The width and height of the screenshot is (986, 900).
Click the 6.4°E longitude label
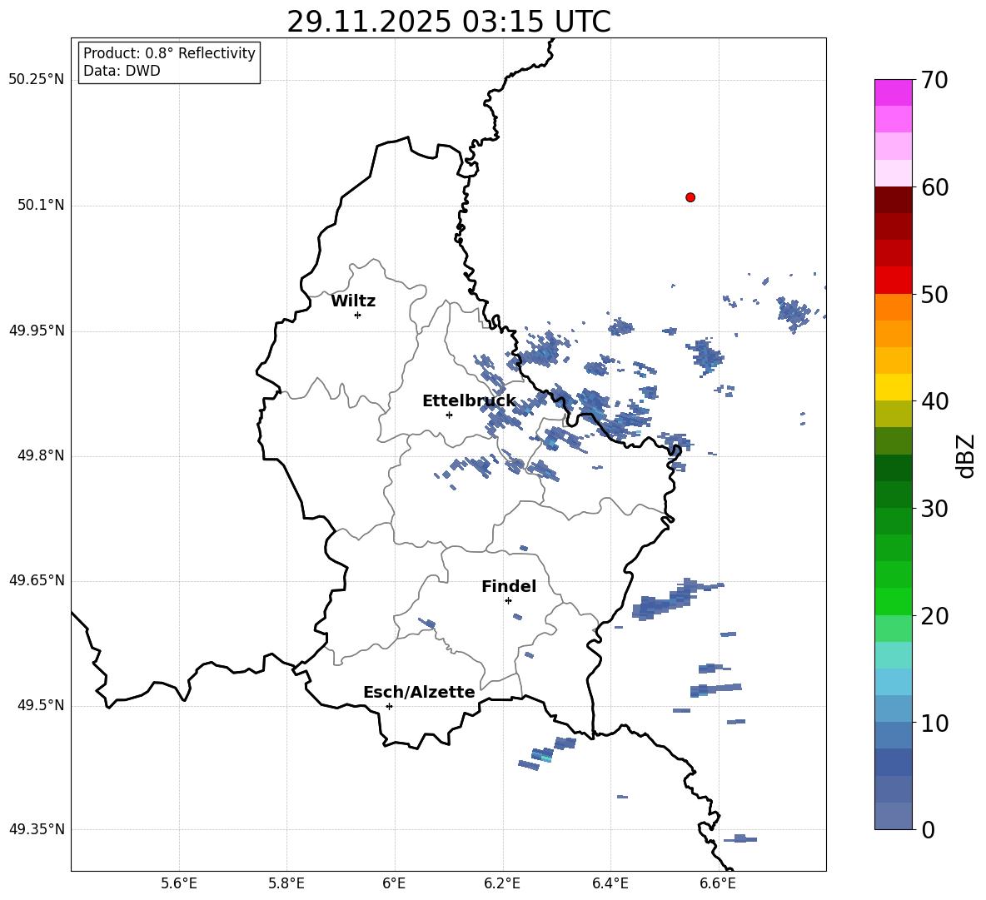pyautogui.click(x=610, y=883)
